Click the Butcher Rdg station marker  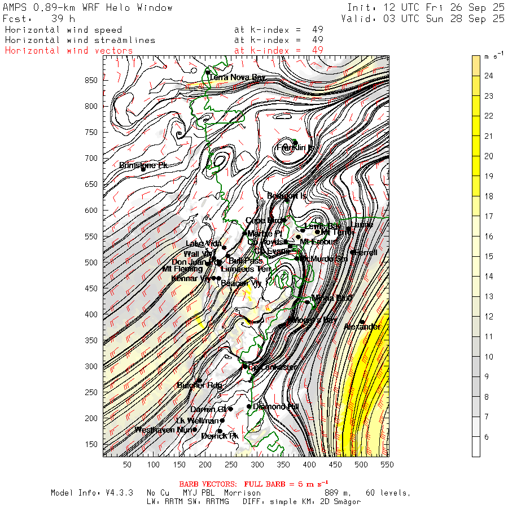[199, 380]
